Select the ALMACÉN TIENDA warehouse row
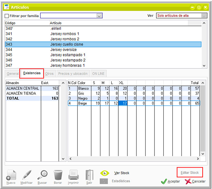This screenshot has height=189, width=212. pos(32,93)
